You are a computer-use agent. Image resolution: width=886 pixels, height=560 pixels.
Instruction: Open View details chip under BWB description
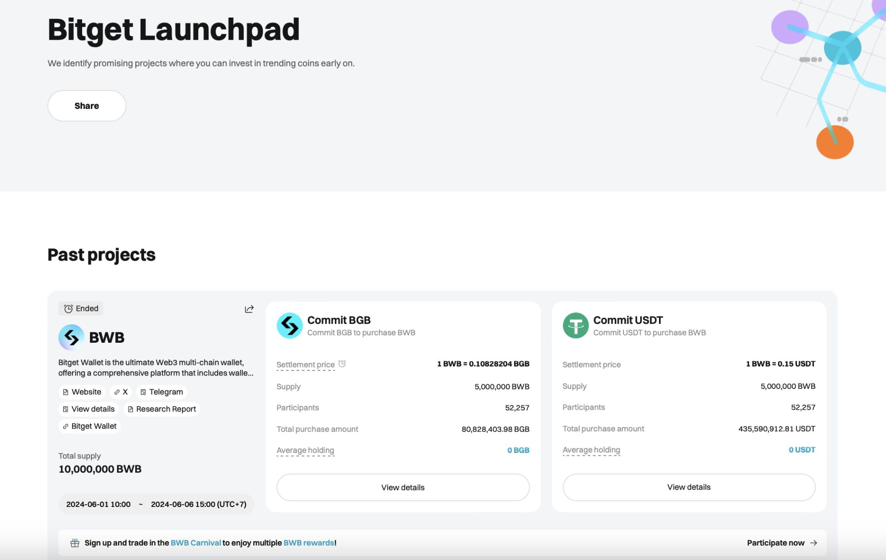[89, 409]
